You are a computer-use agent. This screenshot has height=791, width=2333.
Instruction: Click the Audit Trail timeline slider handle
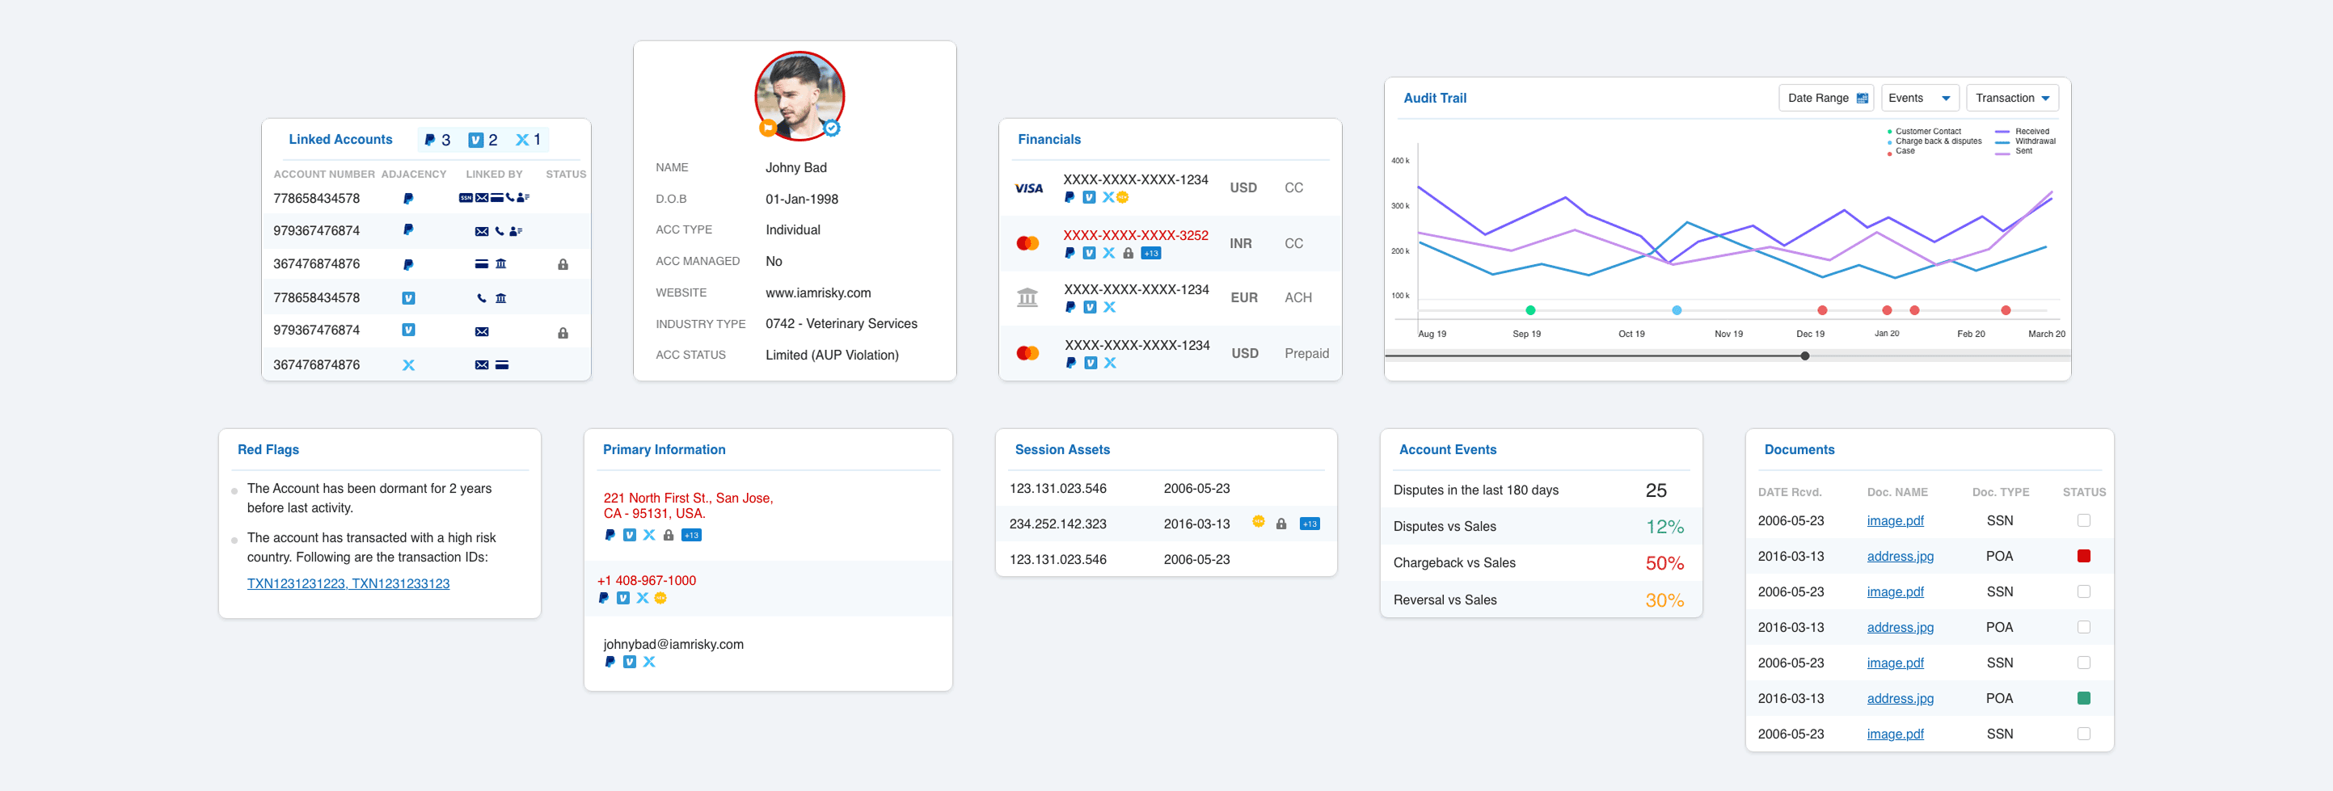pyautogui.click(x=1805, y=356)
